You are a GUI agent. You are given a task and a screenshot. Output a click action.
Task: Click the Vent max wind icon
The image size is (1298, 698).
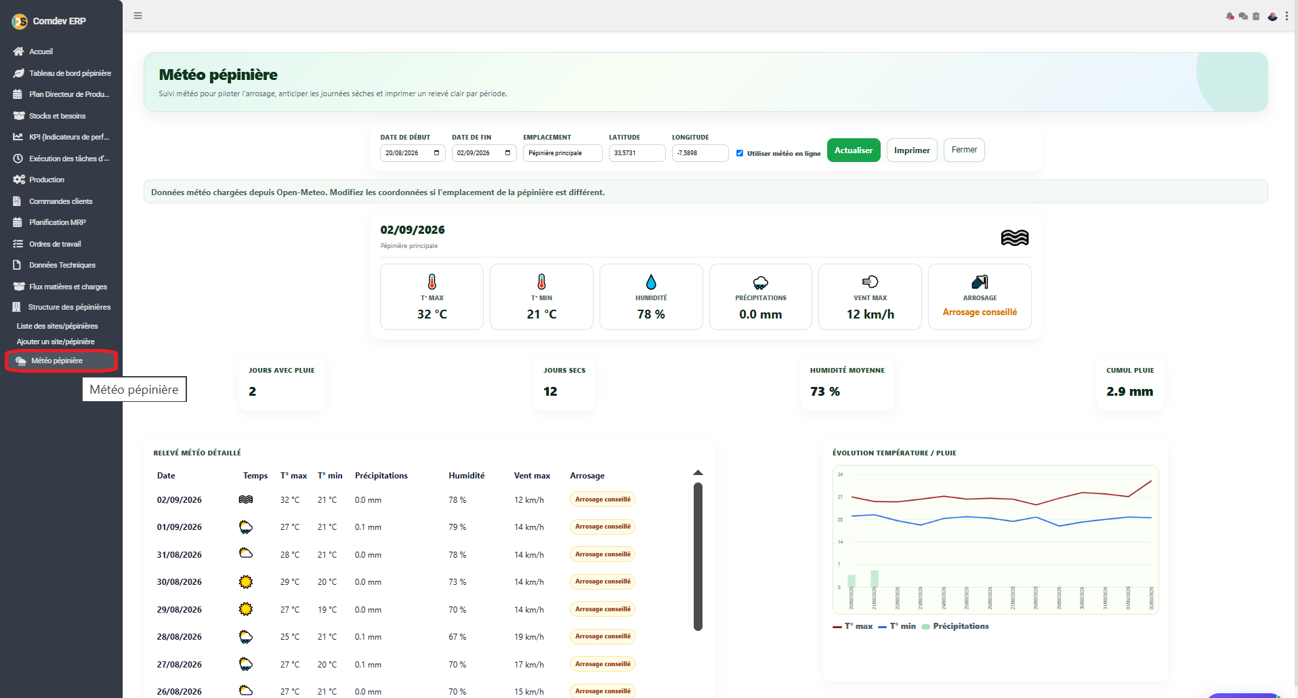point(871,281)
